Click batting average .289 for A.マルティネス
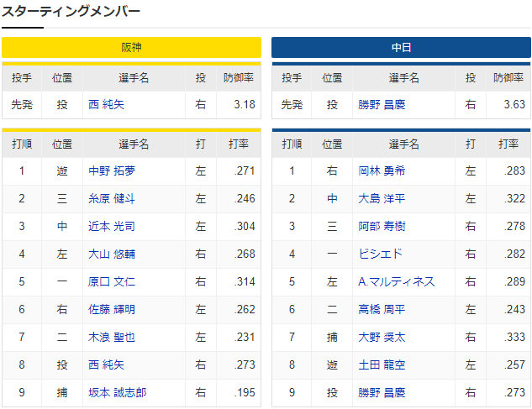The height and width of the screenshot is (409, 532). point(514,282)
